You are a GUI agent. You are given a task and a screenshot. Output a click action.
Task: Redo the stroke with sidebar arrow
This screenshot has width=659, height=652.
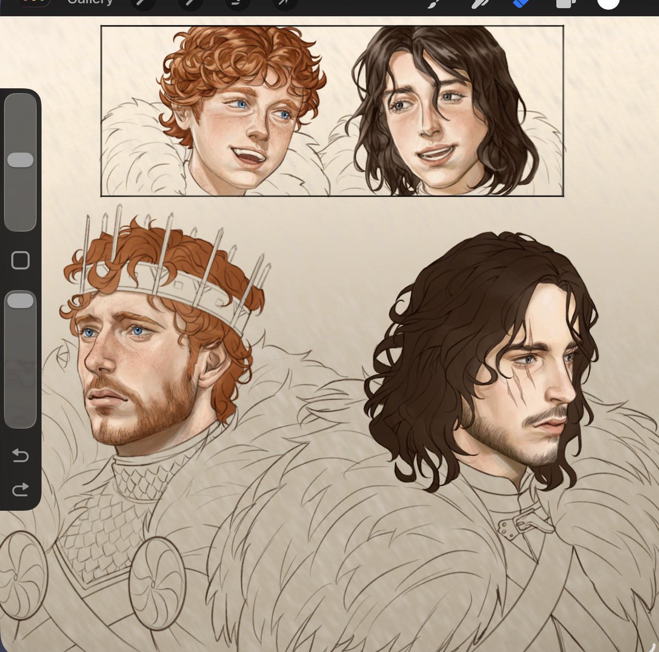click(20, 489)
